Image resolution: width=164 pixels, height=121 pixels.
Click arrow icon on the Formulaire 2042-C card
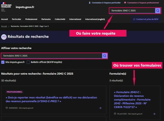tap(154, 114)
